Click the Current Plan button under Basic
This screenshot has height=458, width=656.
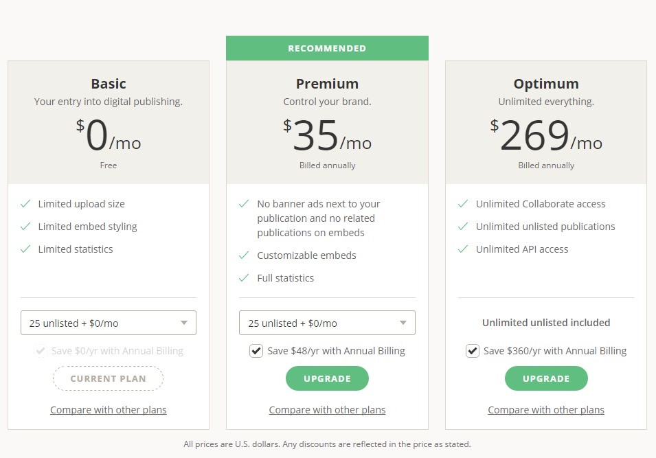click(x=109, y=378)
